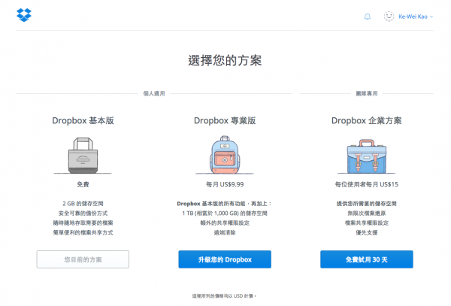This screenshot has height=306, width=451.
Task: Click the 1 TB (相當於 1,000 GB) storage line
Action: click(x=225, y=214)
